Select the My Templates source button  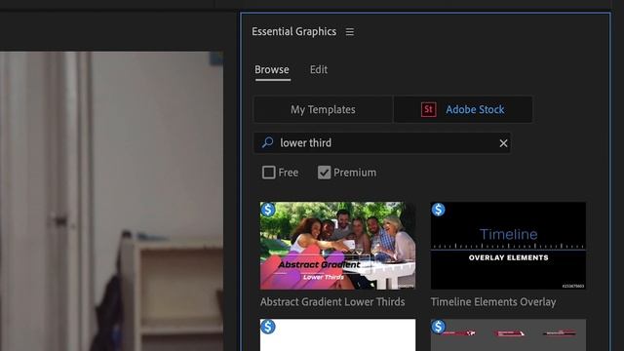click(x=323, y=109)
